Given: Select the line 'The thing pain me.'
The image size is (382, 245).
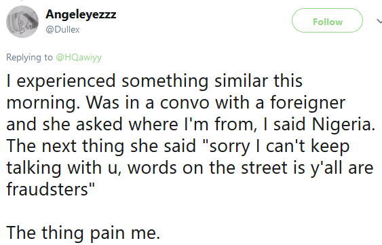Looking at the screenshot, I should (x=83, y=232).
